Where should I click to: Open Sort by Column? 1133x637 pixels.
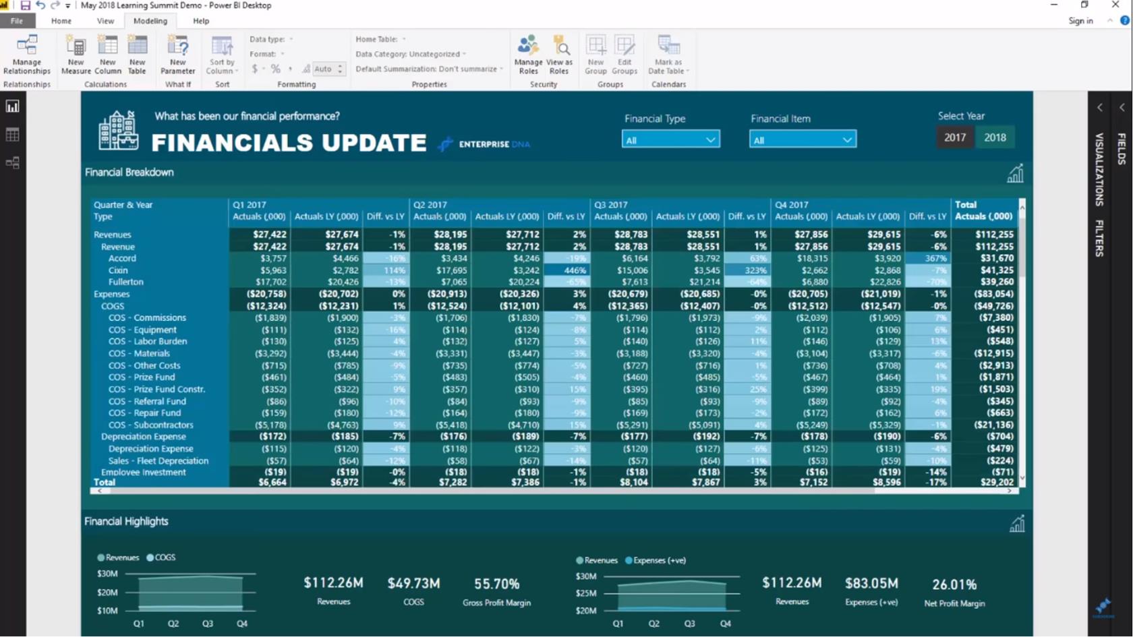pos(222,55)
